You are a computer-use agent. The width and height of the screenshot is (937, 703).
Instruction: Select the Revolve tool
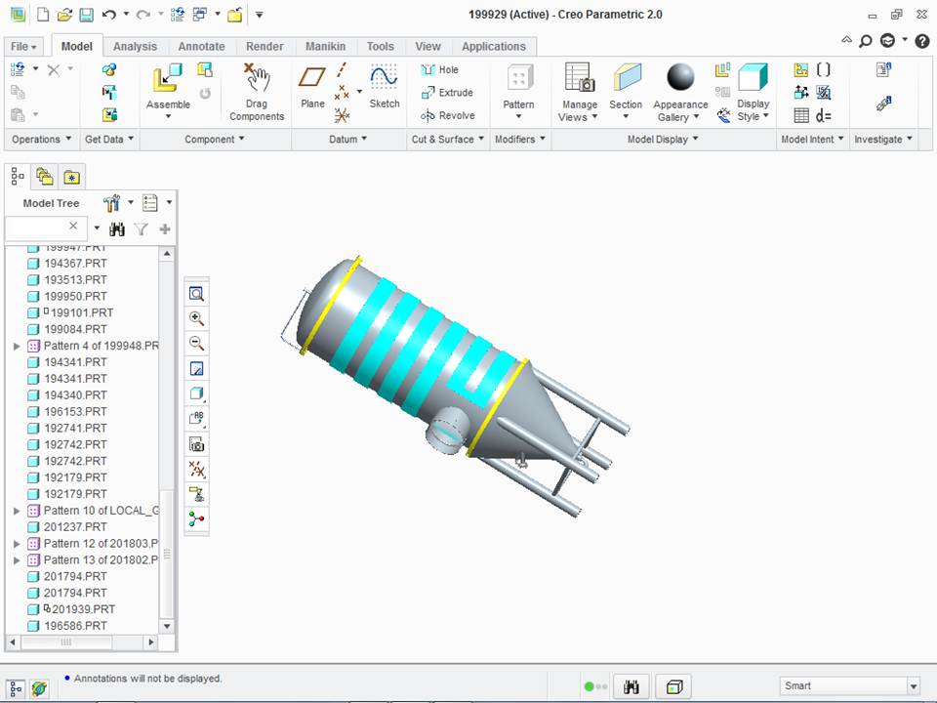coord(448,115)
